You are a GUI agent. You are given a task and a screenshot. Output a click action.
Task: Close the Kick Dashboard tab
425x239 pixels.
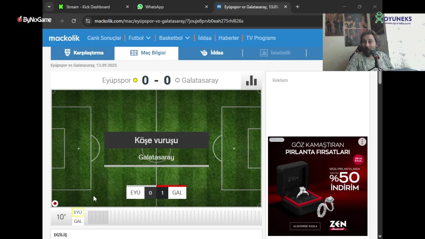(127, 7)
